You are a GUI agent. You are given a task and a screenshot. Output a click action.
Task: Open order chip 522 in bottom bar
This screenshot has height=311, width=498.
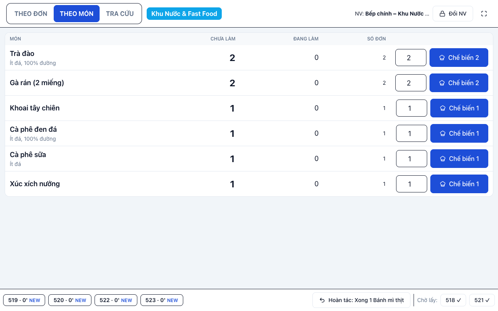(x=116, y=300)
